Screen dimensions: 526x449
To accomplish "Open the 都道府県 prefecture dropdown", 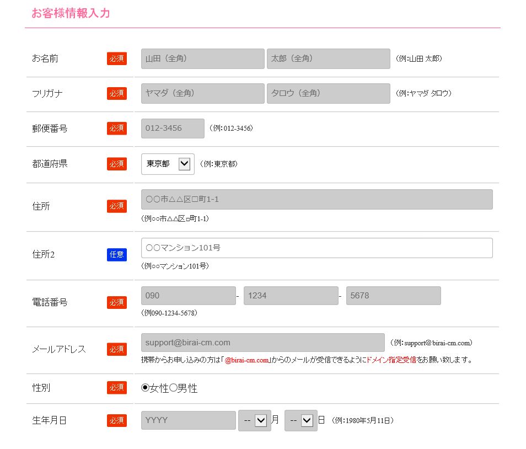I will [x=168, y=164].
